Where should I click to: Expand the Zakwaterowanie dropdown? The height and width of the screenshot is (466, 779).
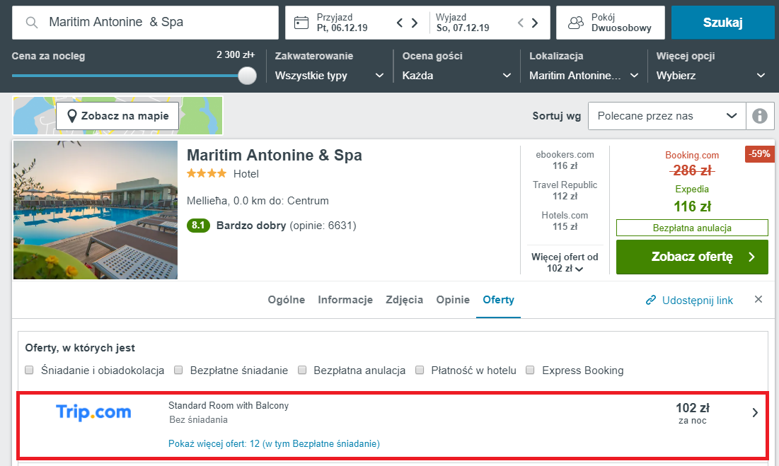point(330,76)
